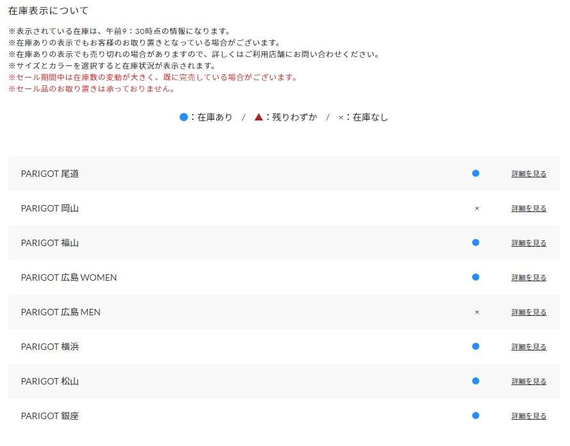Screen dimensions: 570x446
Task: Open 詳細を見る for PARIGOT 尾道
Action: 529,174
